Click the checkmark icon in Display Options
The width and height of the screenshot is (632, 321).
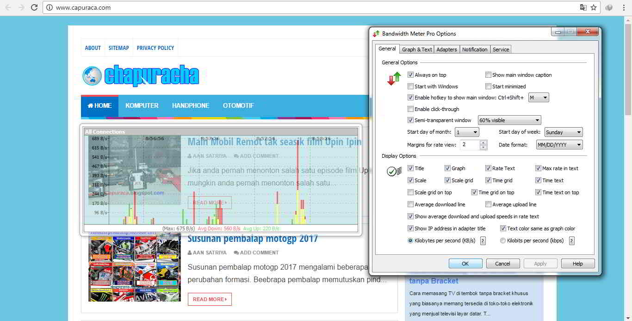[394, 172]
